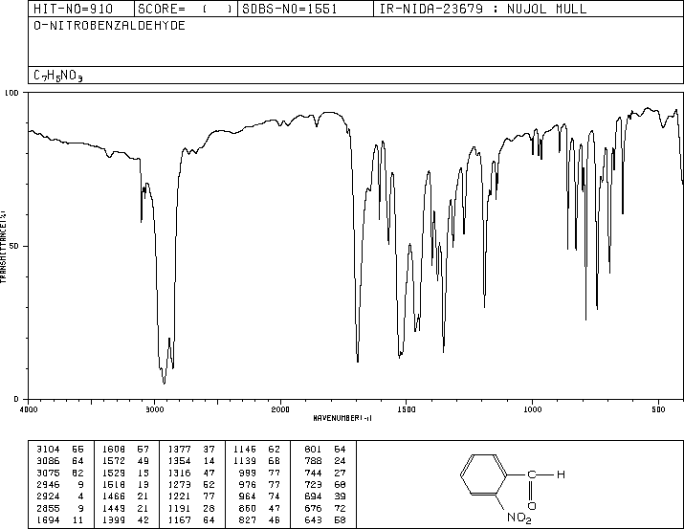The image size is (684, 529).
Task: Click the aldehyde H atom in structure
Action: (561, 474)
